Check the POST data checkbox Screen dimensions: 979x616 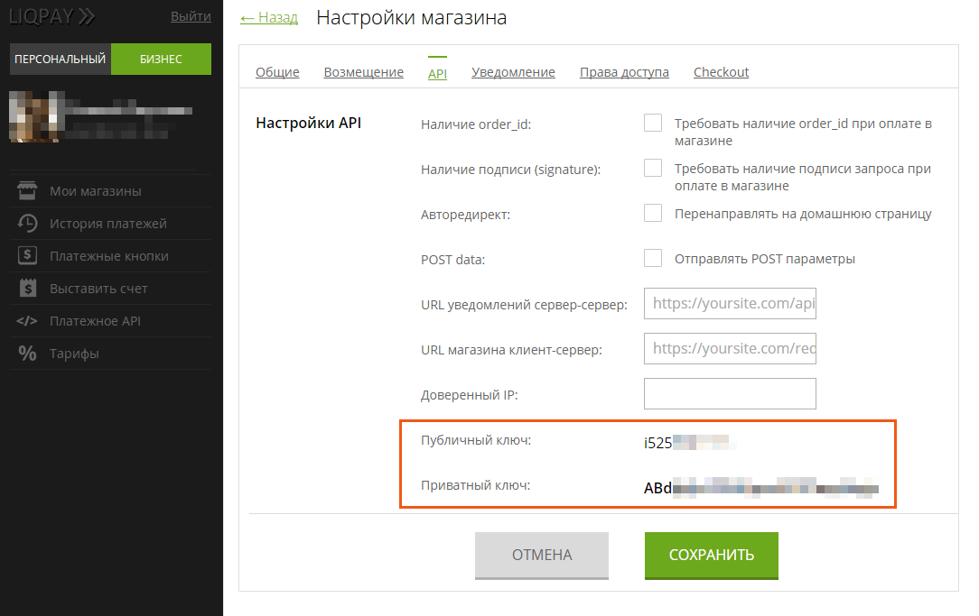(653, 258)
